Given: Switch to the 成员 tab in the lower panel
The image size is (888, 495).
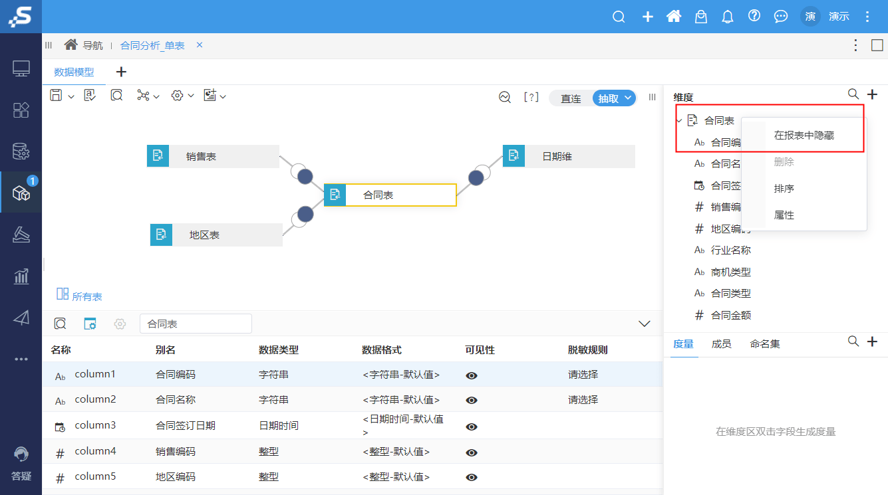Looking at the screenshot, I should 721,344.
